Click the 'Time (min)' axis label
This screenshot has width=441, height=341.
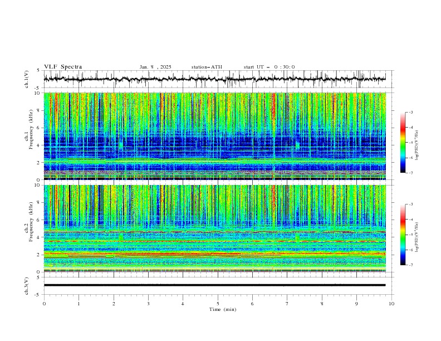[223, 309]
